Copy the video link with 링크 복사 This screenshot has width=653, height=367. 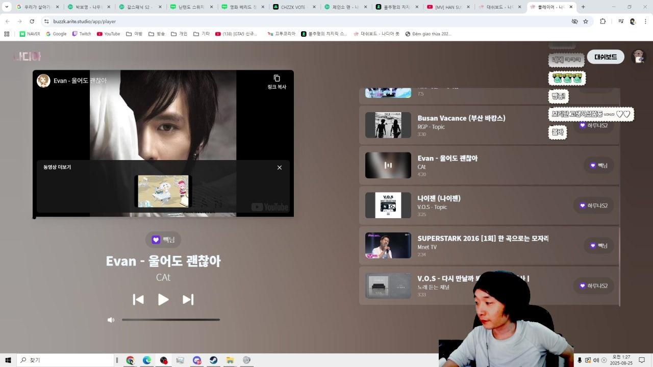pyautogui.click(x=277, y=82)
